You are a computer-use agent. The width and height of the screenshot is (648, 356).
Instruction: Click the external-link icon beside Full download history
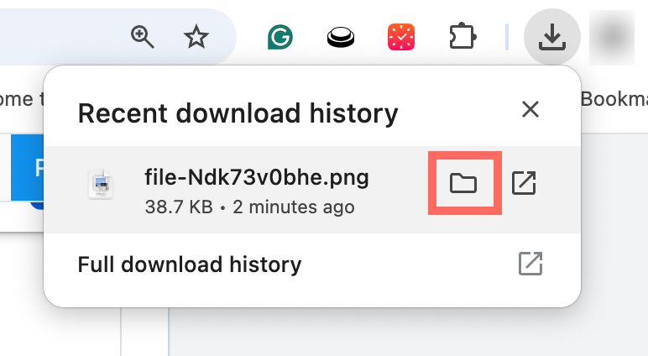point(530,264)
